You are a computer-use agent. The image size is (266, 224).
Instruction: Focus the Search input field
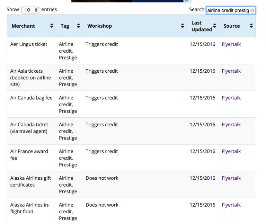coord(228,10)
